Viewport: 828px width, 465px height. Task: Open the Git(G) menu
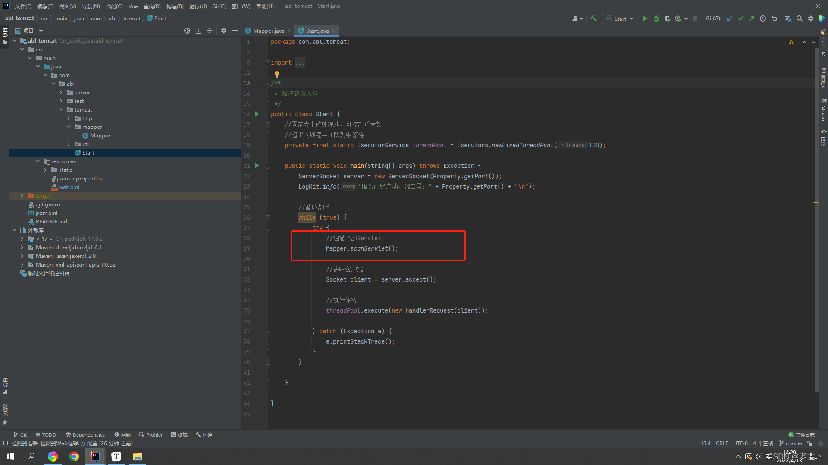point(219,6)
